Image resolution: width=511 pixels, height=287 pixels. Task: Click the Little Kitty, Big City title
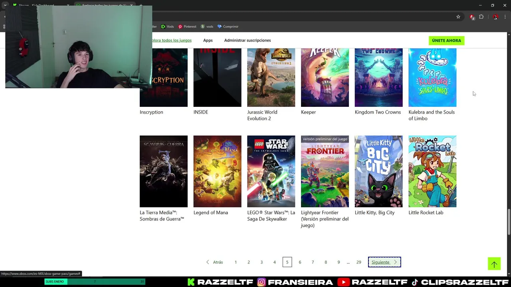[374, 212]
